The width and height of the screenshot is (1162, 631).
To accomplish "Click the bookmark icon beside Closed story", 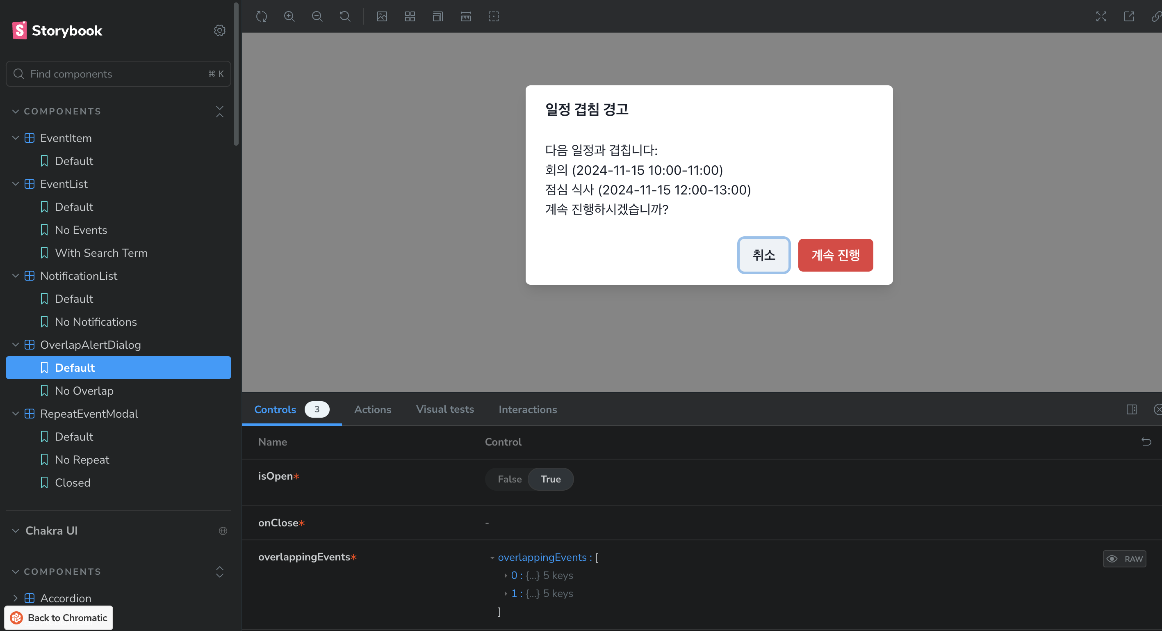I will point(44,482).
